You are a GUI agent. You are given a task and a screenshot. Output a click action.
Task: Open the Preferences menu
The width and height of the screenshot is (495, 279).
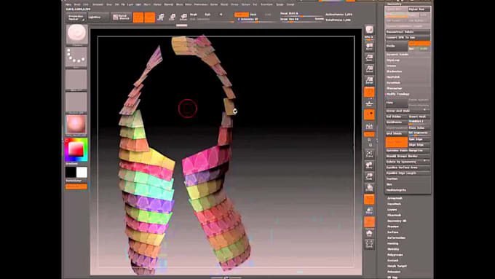pyautogui.click(x=201, y=4)
